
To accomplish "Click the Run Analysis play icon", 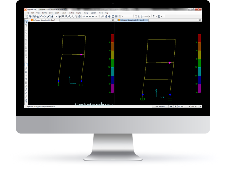I will coord(56,16).
